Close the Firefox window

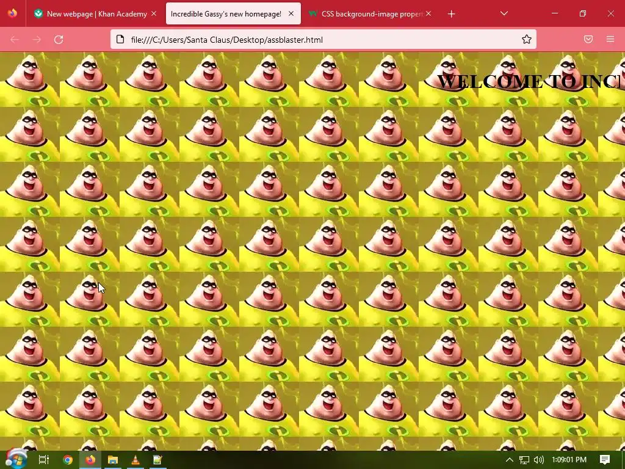(610, 13)
